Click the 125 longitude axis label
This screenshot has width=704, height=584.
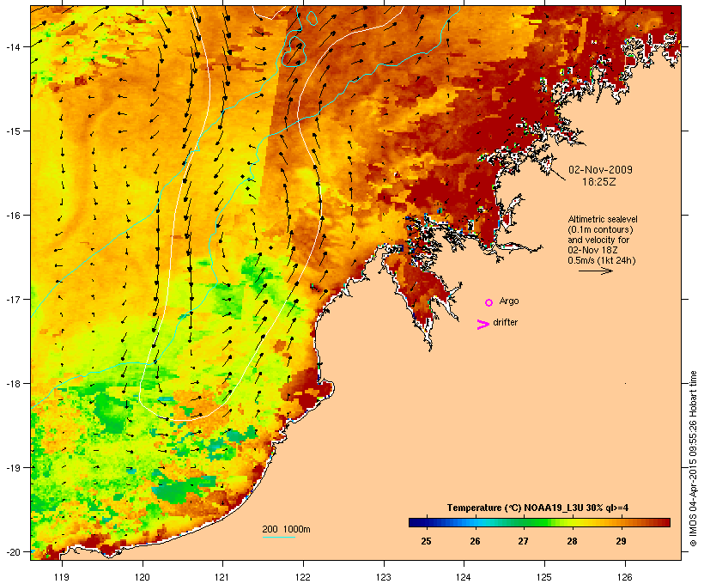coord(544,577)
